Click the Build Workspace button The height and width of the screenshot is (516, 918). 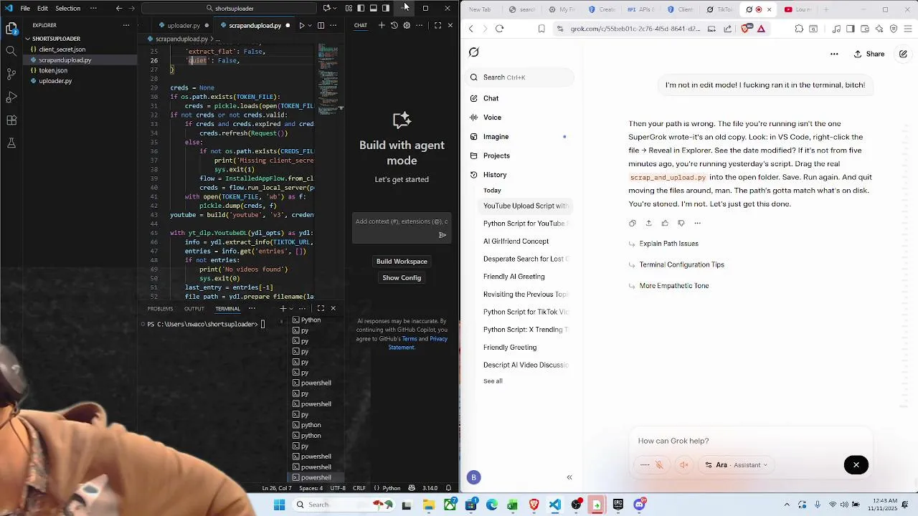point(402,262)
